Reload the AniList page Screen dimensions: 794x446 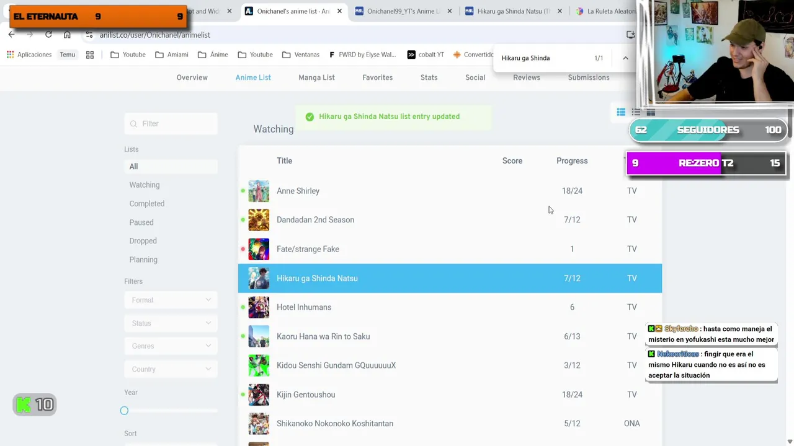click(48, 35)
